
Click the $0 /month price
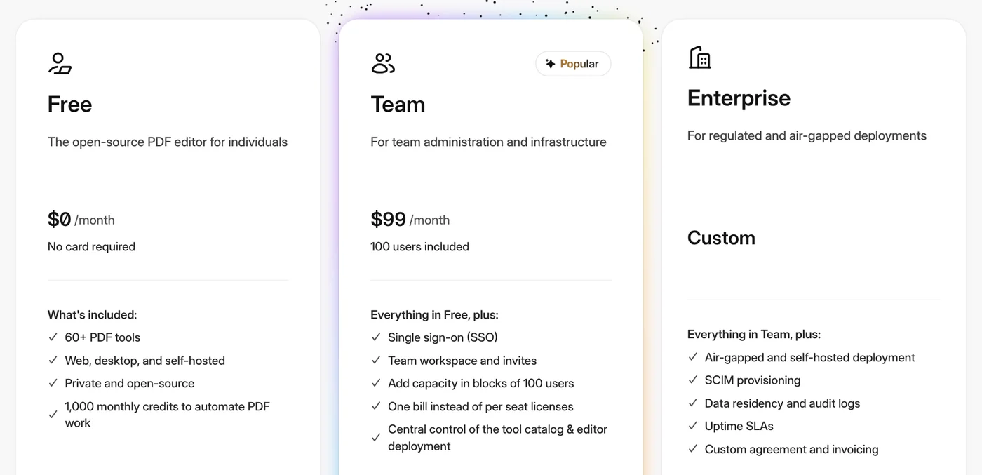[x=81, y=220]
